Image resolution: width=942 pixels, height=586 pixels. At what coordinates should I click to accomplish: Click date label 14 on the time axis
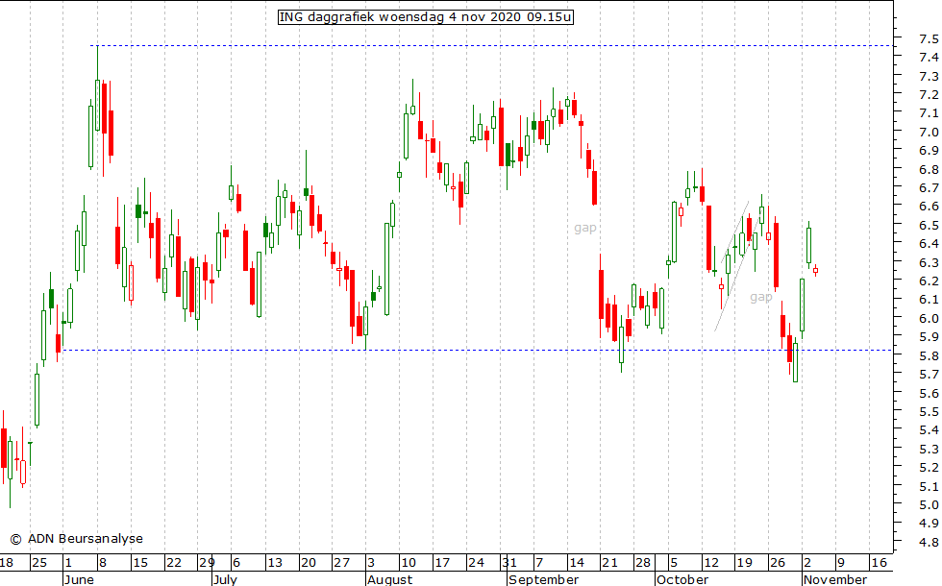pos(577,563)
